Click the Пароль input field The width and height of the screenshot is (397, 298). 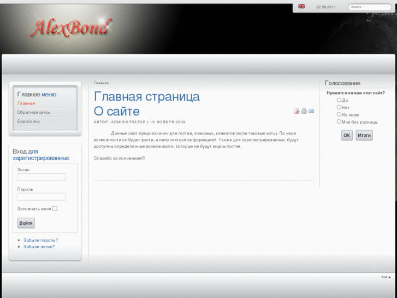click(42, 196)
